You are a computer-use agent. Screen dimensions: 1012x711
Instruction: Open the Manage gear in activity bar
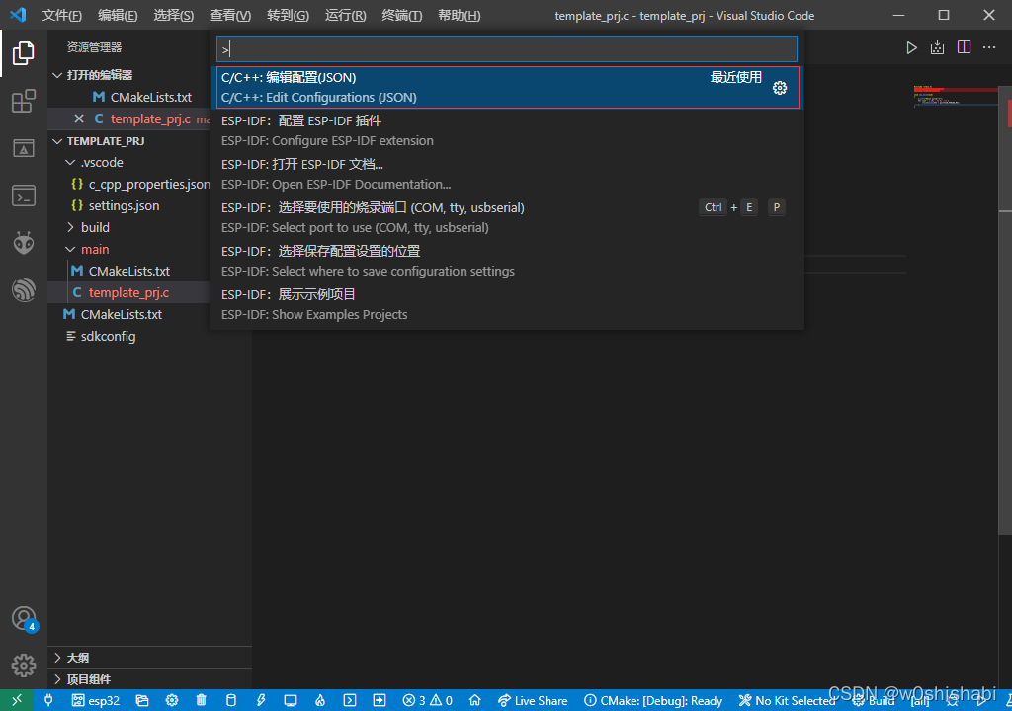pos(24,666)
